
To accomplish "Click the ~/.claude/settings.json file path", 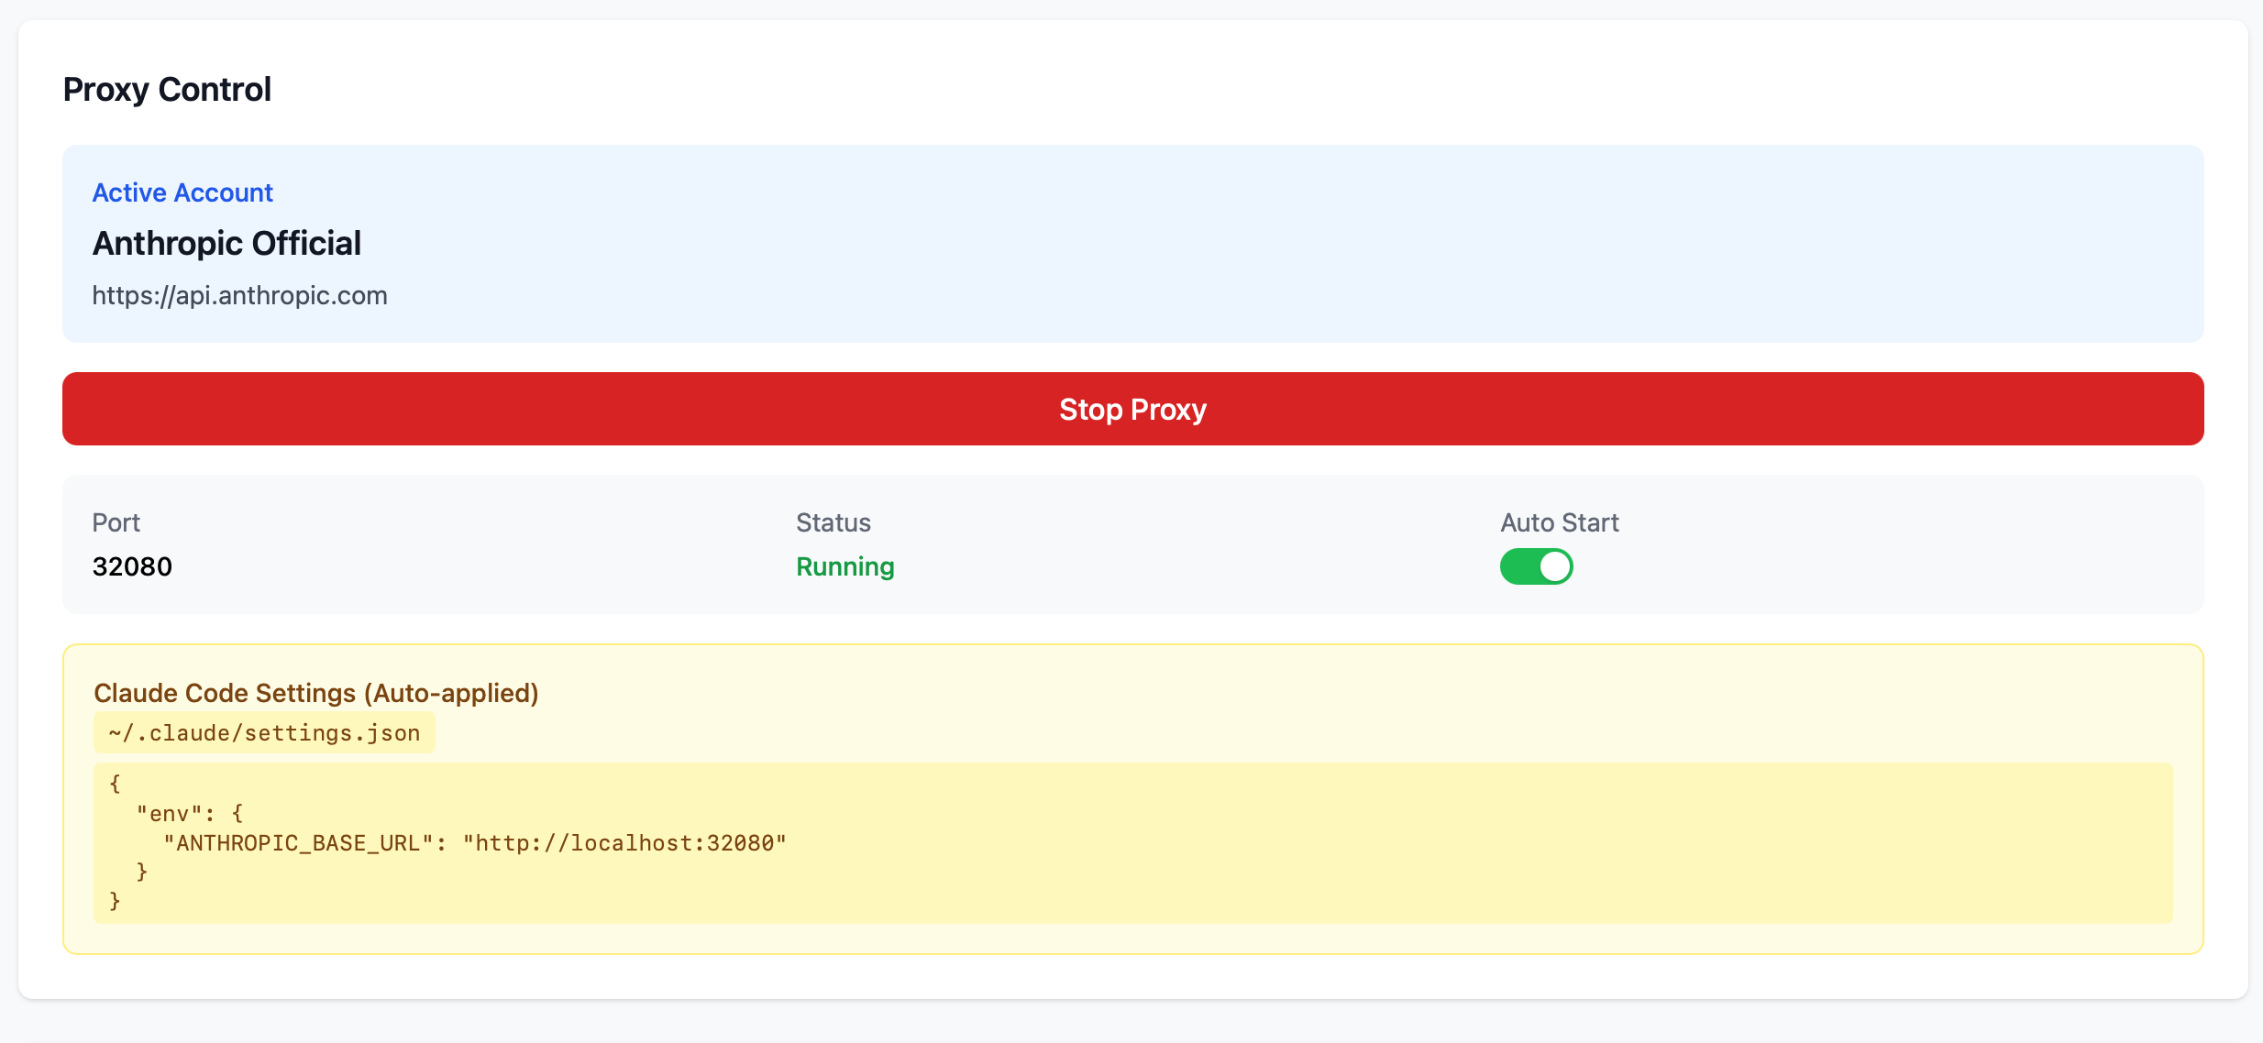I will (264, 733).
